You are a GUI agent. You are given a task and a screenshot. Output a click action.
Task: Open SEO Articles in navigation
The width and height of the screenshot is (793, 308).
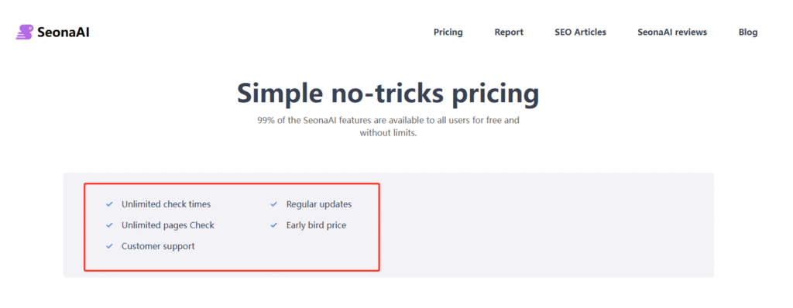(580, 33)
